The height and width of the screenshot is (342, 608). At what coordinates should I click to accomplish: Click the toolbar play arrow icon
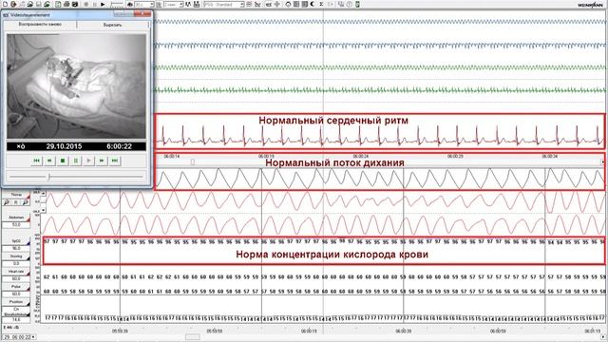tap(103, 4)
